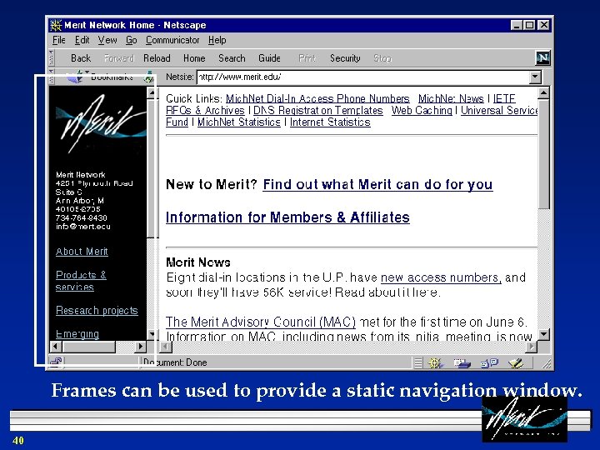Click the Document: Done status text
The width and height of the screenshot is (600, 450).
(175, 362)
